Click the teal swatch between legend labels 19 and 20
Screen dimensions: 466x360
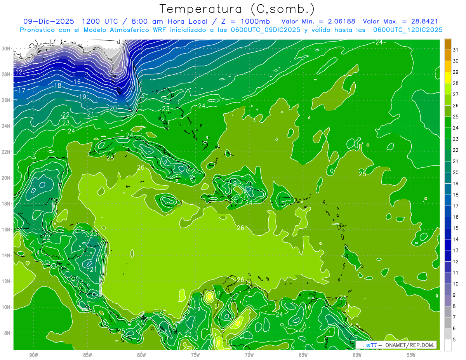click(448, 178)
